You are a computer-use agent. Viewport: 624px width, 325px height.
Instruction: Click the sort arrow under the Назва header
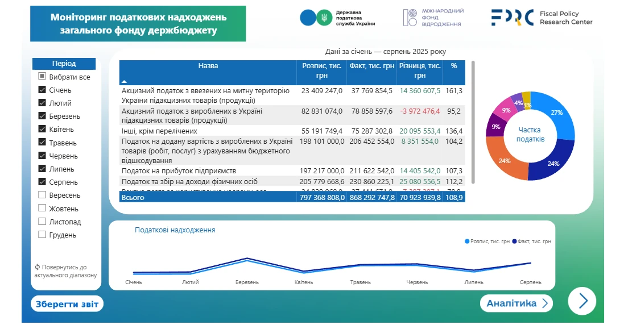point(124,81)
